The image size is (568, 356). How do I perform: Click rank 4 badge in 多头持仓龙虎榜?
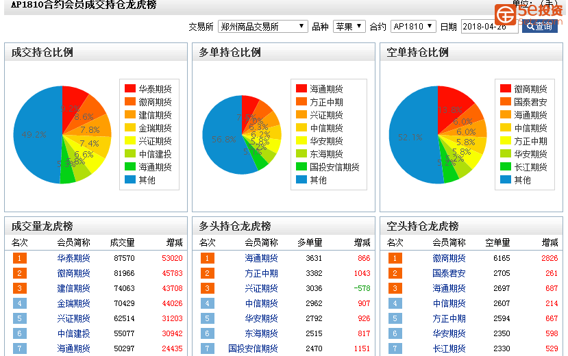(x=207, y=303)
